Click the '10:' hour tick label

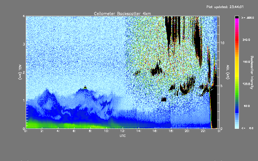[x=107, y=131]
